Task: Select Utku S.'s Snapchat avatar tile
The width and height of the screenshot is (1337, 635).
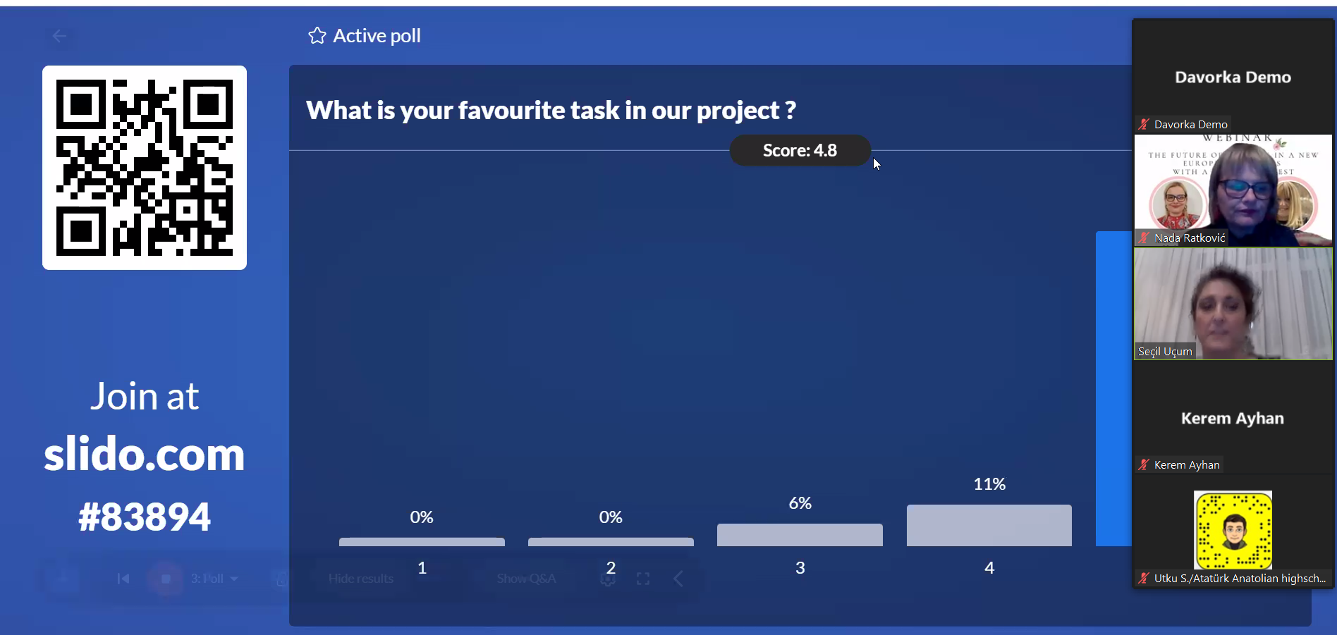Action: 1233,530
